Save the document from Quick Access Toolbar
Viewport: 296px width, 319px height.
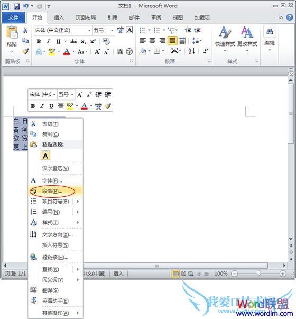coord(17,6)
